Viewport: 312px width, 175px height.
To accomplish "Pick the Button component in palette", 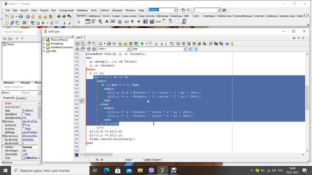I will pyautogui.click(x=126, y=21).
